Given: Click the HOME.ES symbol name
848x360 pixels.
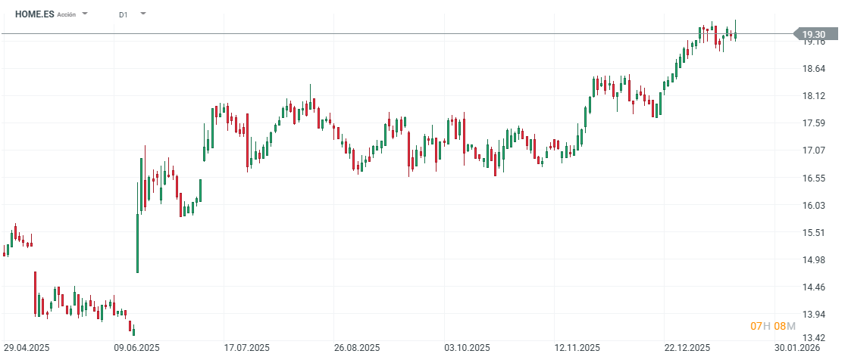Looking at the screenshot, I should point(35,14).
